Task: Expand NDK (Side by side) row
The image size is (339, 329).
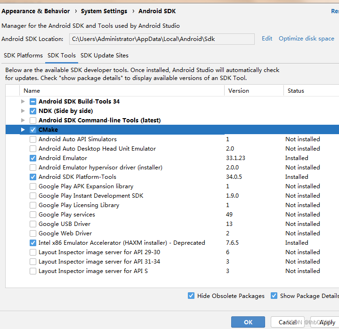Action: point(23,111)
